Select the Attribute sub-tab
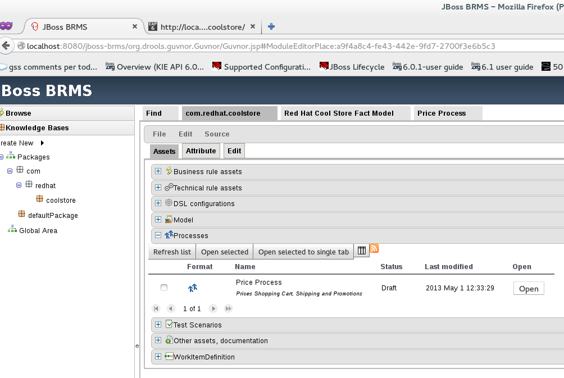564x378 pixels. pos(201,151)
